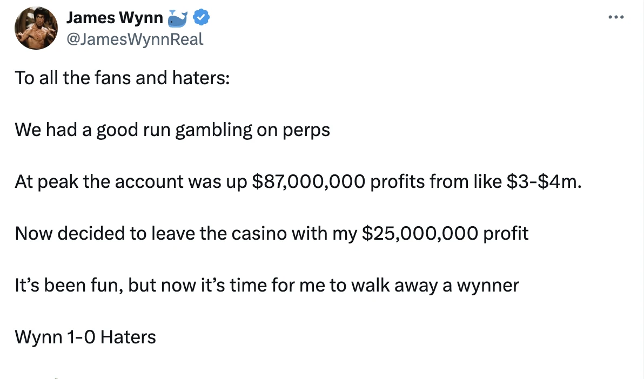The width and height of the screenshot is (644, 379).
Task: Click the 'Wynn 1-0 Haters' line
Action: pos(85,336)
